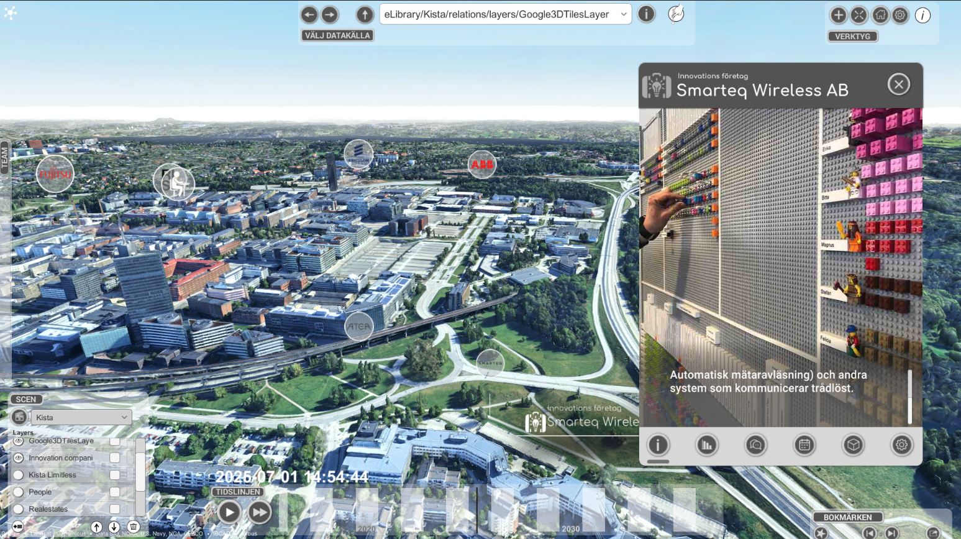Toggle visibility of Innovation companies layer

[19, 458]
